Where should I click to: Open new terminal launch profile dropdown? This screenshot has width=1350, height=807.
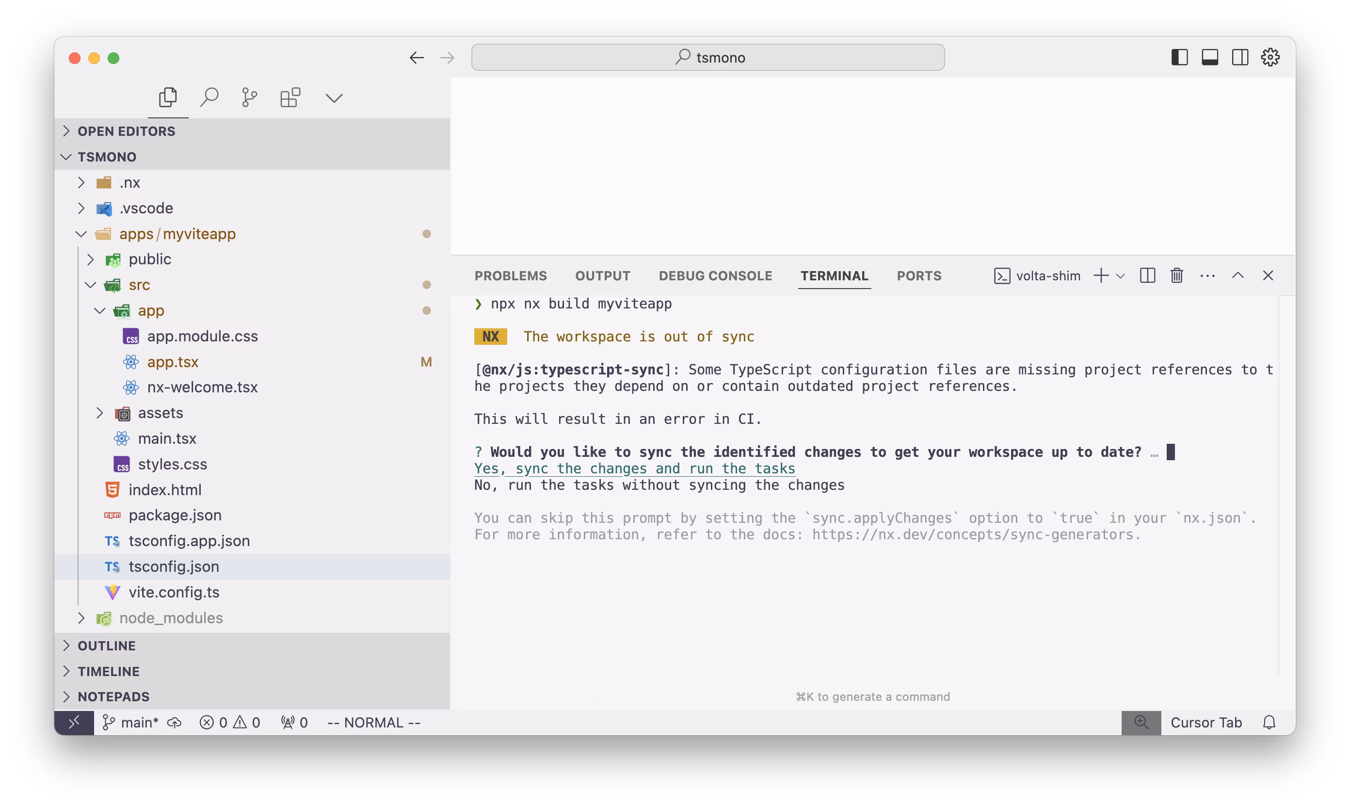point(1121,276)
